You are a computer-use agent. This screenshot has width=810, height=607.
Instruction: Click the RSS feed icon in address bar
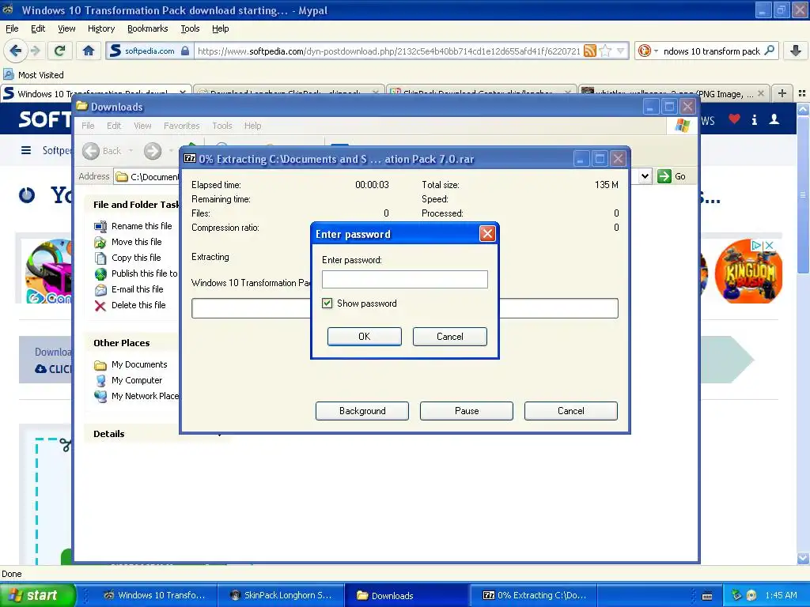tap(589, 51)
